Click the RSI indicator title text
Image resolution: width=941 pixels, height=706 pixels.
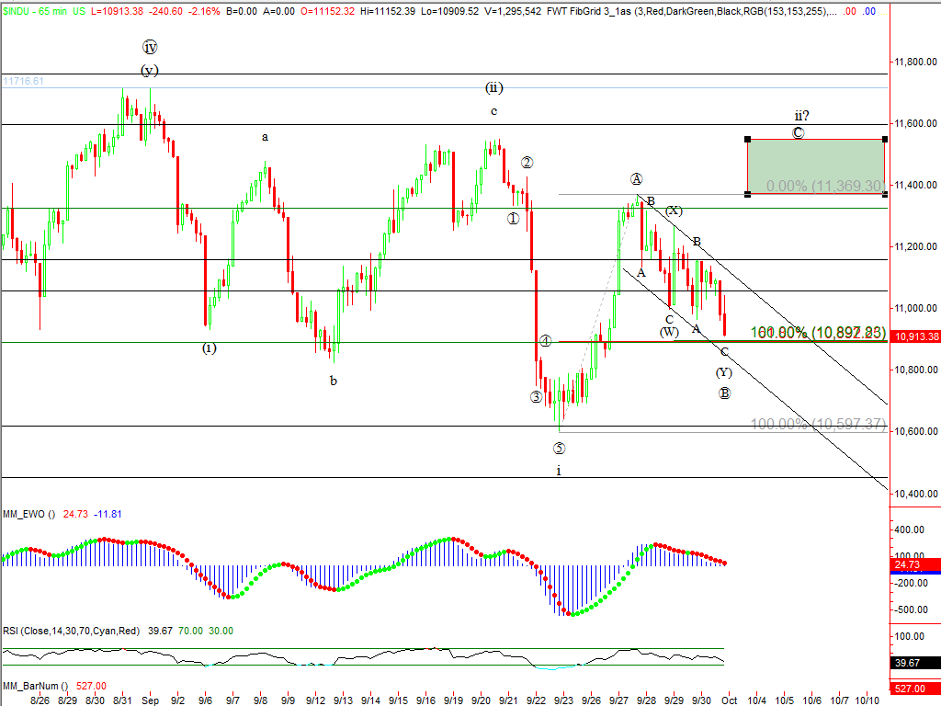(x=71, y=631)
